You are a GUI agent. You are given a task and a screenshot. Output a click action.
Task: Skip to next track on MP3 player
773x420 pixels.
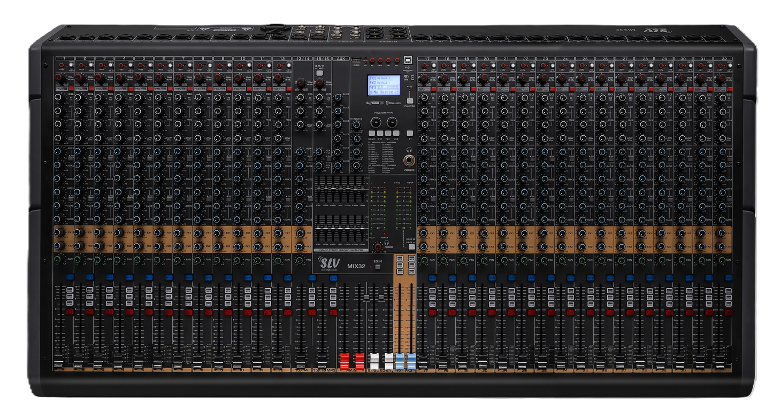tap(388, 60)
